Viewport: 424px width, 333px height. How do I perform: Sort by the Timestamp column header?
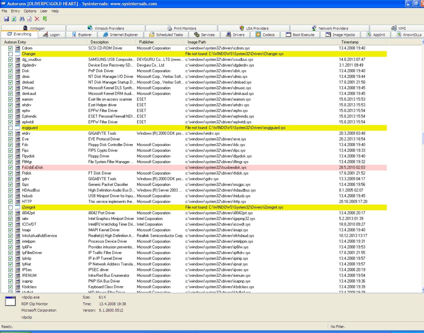tap(363, 42)
